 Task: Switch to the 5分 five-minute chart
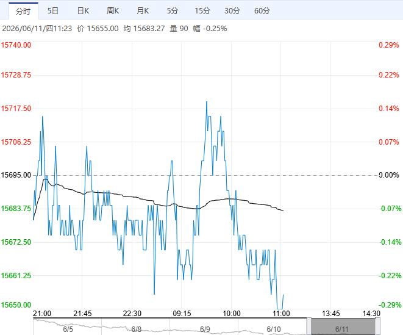173,11
